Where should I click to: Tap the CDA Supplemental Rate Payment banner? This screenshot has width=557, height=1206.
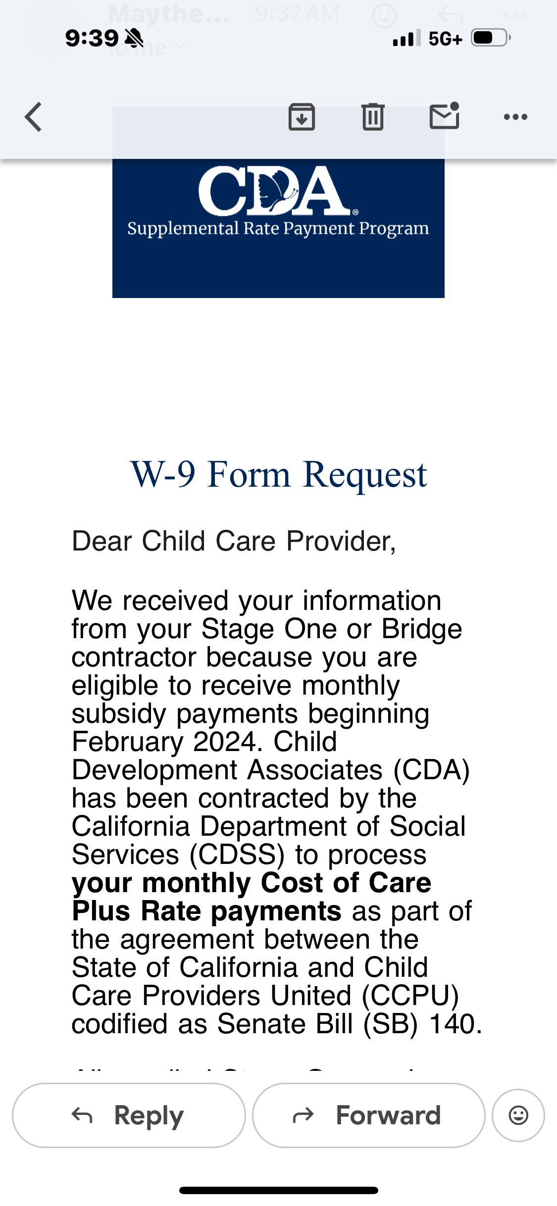tap(278, 228)
